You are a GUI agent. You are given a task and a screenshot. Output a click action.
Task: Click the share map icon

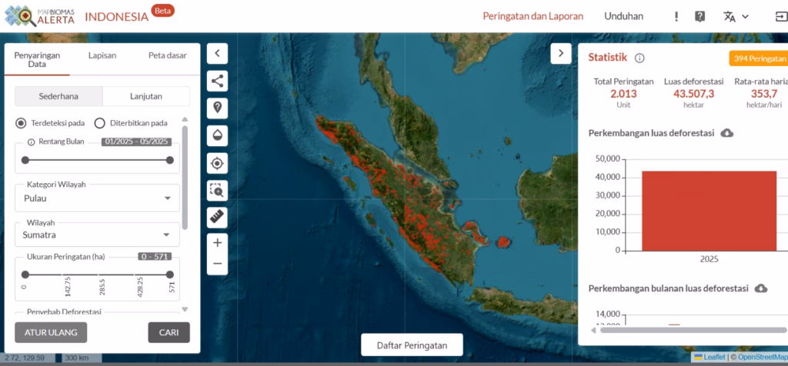coord(217,81)
